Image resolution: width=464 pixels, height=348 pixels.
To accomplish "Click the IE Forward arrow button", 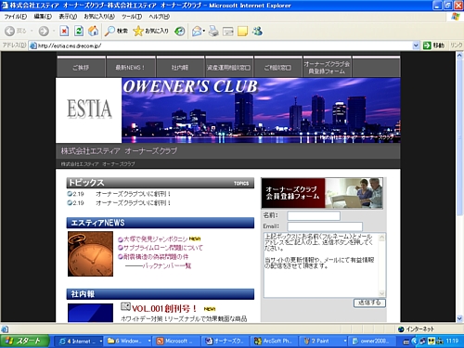I will coord(44,31).
